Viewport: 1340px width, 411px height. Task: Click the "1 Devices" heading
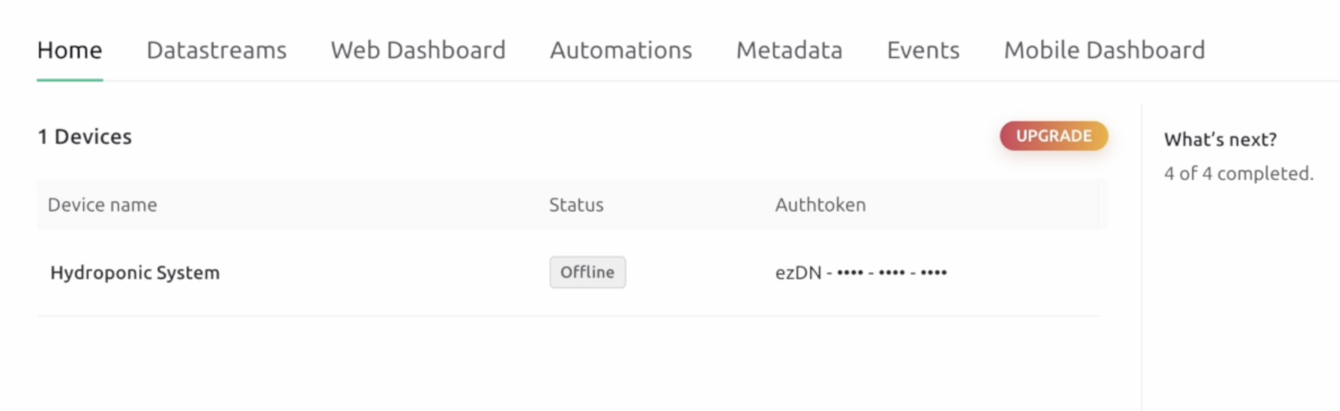85,137
